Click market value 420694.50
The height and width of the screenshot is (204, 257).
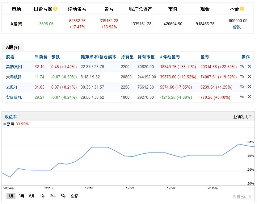coord(173,24)
